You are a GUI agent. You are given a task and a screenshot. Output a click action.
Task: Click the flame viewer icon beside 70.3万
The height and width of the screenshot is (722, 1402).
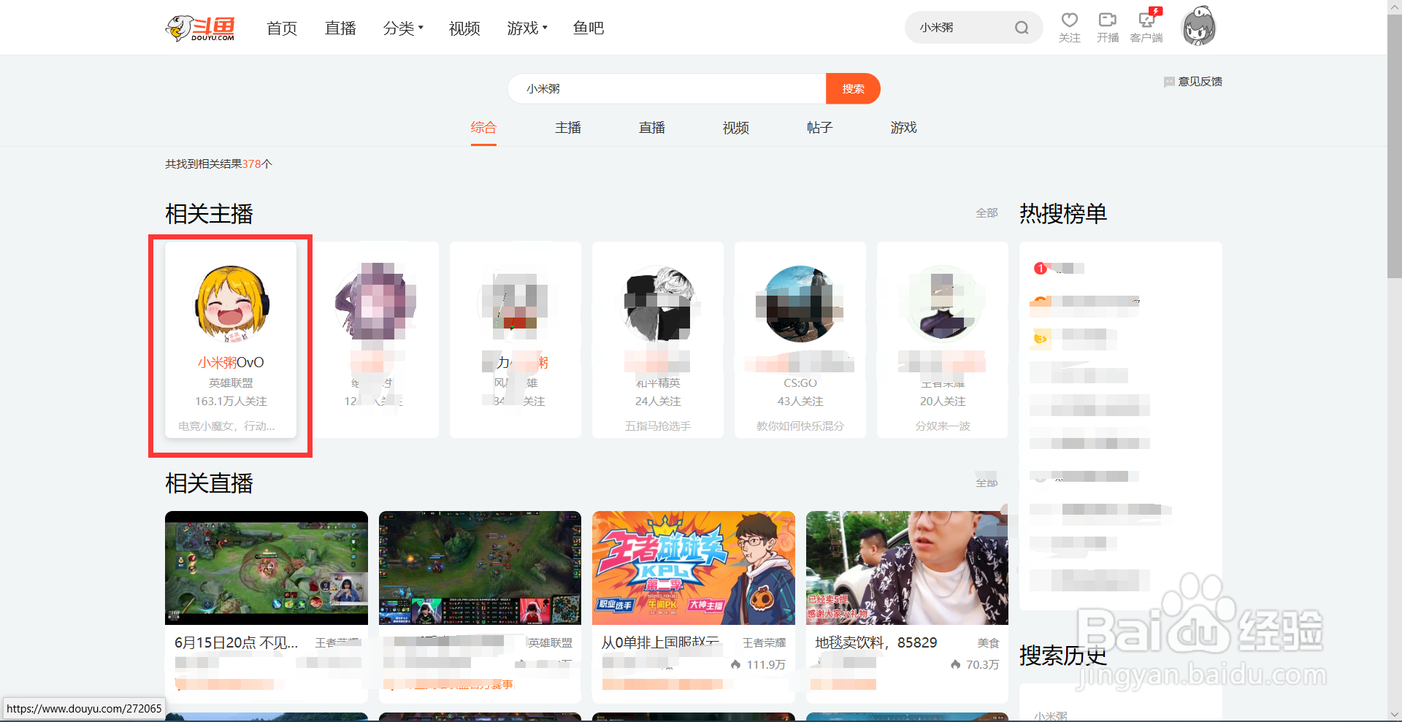(955, 664)
